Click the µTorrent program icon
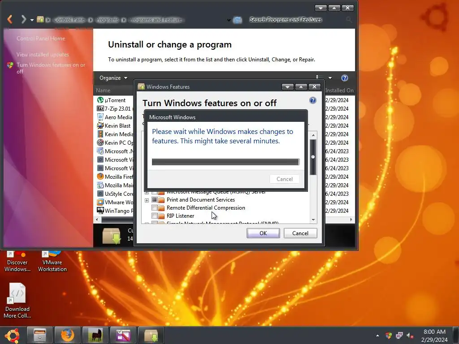The width and height of the screenshot is (459, 344). coord(100,100)
